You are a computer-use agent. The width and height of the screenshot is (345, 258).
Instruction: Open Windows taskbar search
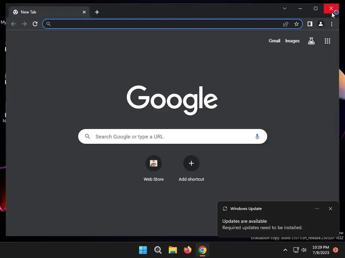158,250
